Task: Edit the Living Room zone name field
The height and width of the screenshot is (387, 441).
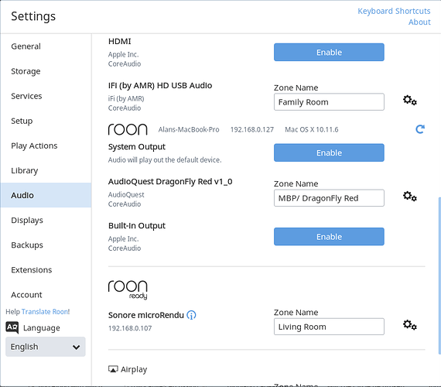Action: point(329,327)
